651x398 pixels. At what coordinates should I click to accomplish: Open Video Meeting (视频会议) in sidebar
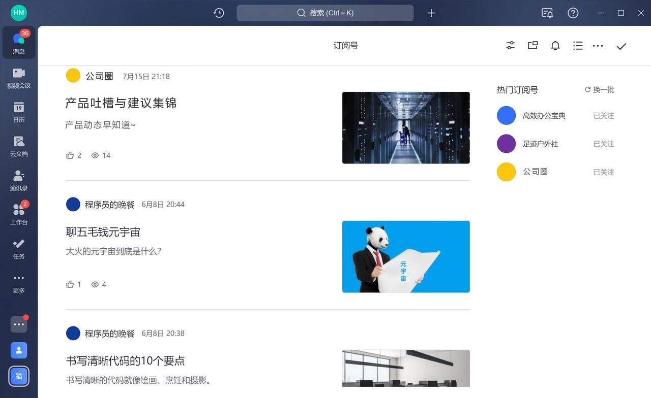pyautogui.click(x=19, y=78)
